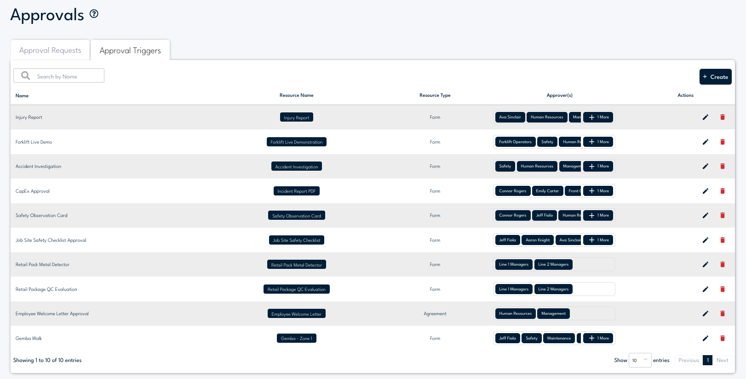The width and height of the screenshot is (746, 379).
Task: Go to the Next page
Action: click(x=722, y=360)
